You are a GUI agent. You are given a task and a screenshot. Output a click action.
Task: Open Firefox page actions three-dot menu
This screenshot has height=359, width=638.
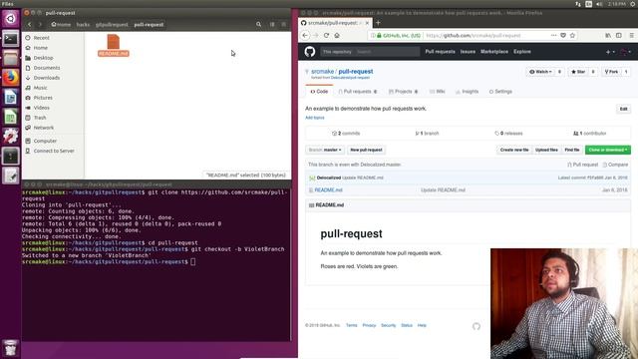pyautogui.click(x=554, y=36)
